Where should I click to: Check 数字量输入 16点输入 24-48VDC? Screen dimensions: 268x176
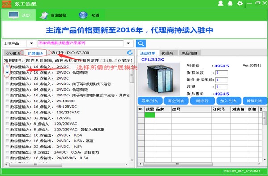point(7,101)
